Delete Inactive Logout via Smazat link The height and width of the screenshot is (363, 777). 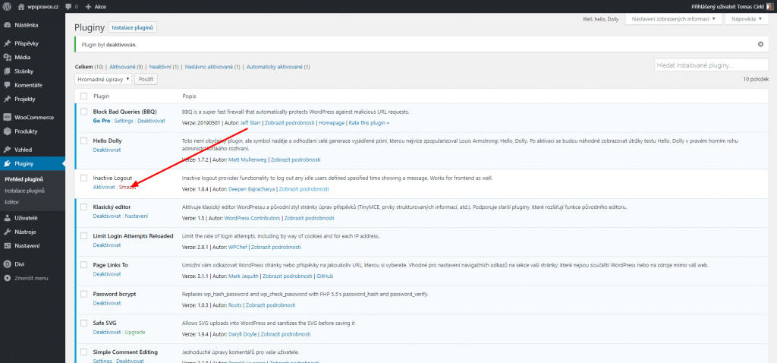pyautogui.click(x=127, y=187)
